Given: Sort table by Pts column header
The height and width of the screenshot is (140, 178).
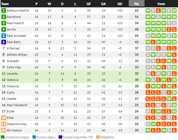Looking at the screenshot, I should point(136,4).
